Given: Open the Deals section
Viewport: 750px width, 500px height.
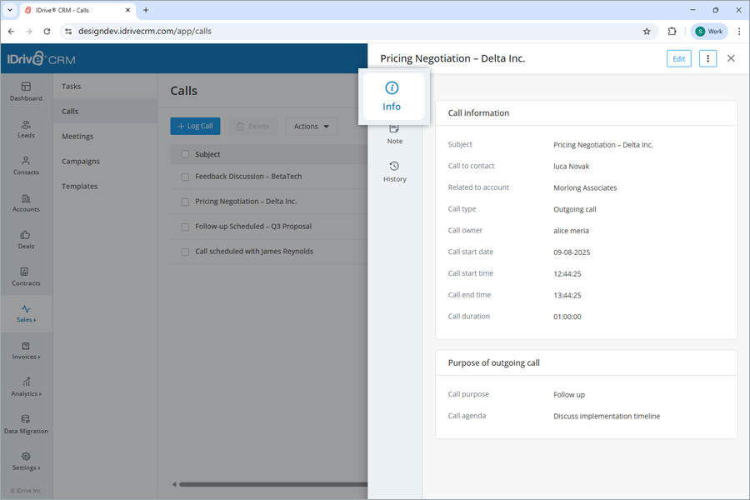Looking at the screenshot, I should pyautogui.click(x=26, y=241).
